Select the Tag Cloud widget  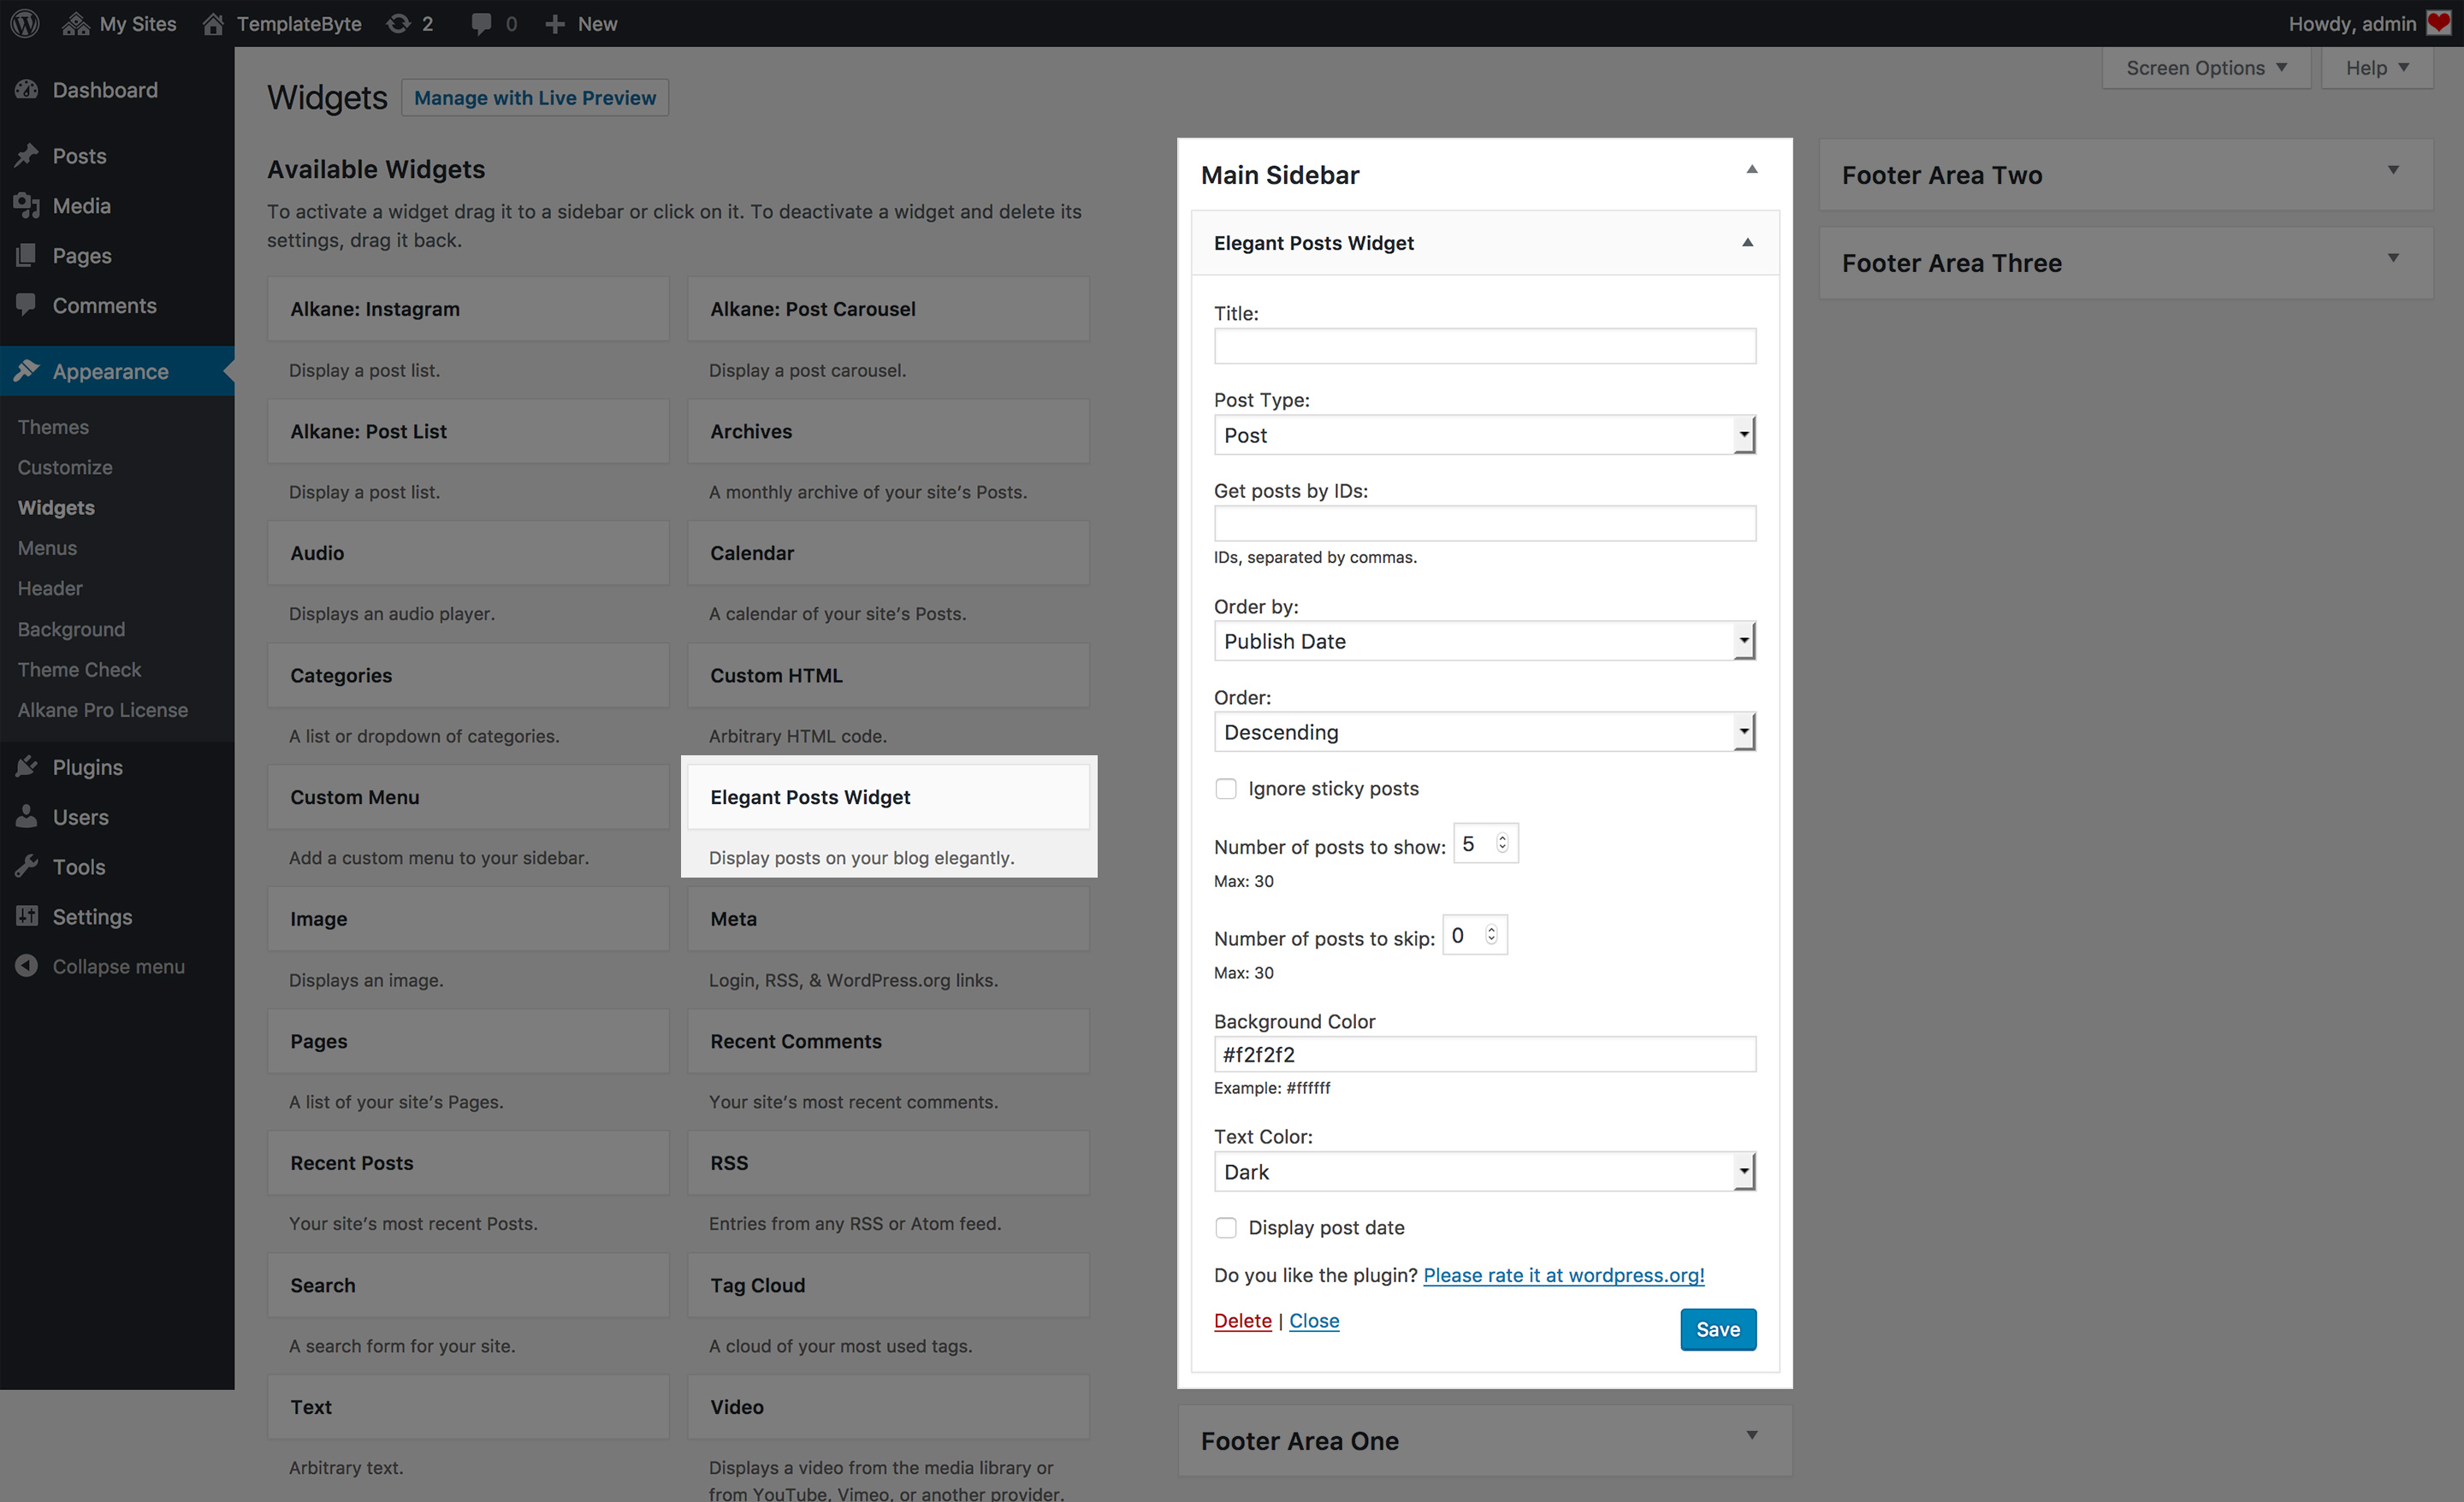888,1285
